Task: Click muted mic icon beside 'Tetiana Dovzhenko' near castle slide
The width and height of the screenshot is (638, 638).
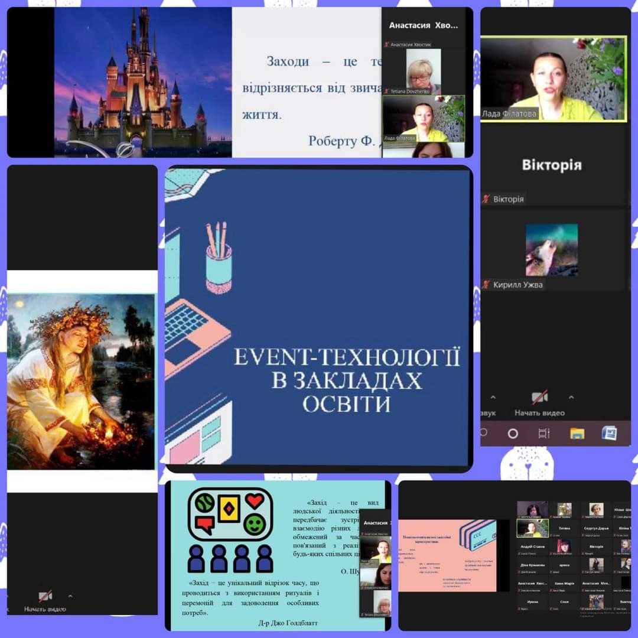Action: click(x=386, y=91)
